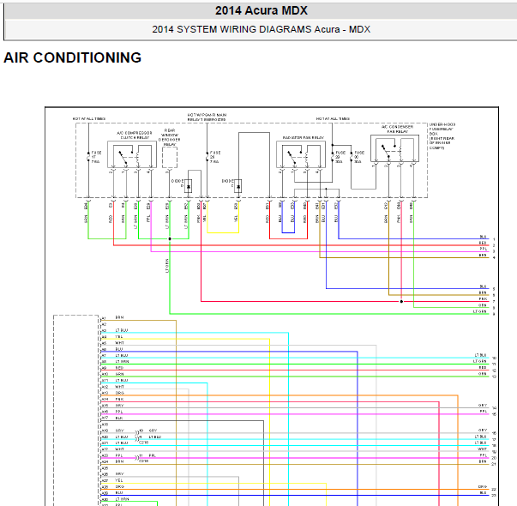517x506 pixels.
Task: Select the "RED" wire end label numbered 2
Action: coord(483,244)
